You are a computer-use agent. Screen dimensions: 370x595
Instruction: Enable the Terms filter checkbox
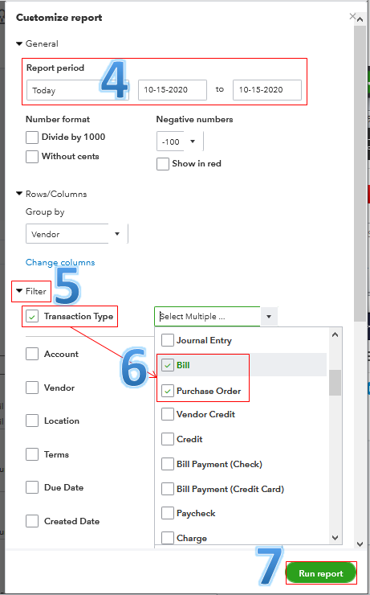32,454
